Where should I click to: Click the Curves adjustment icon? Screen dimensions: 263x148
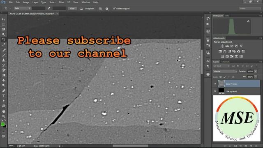click(x=232, y=46)
